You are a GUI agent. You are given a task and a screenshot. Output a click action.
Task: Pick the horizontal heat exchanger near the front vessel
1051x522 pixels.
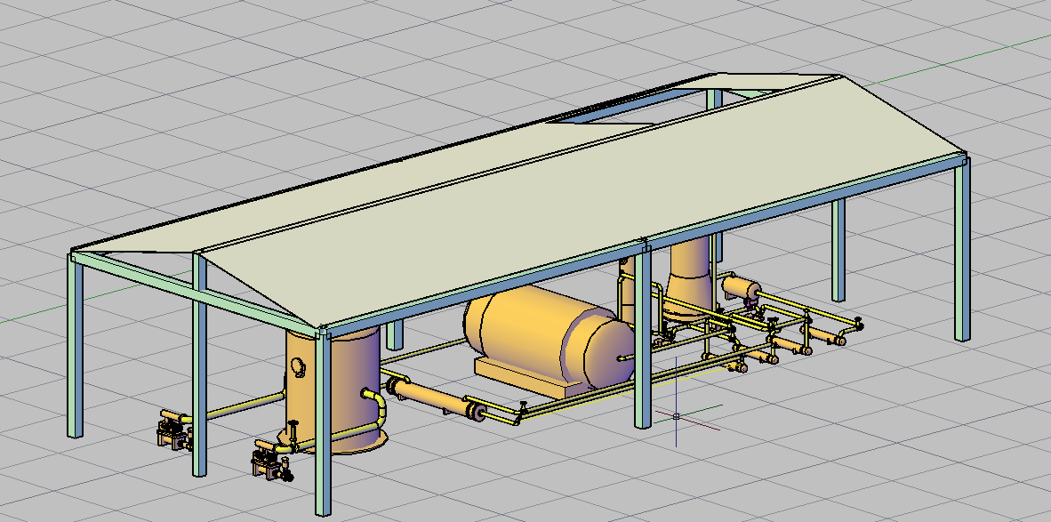click(x=436, y=398)
